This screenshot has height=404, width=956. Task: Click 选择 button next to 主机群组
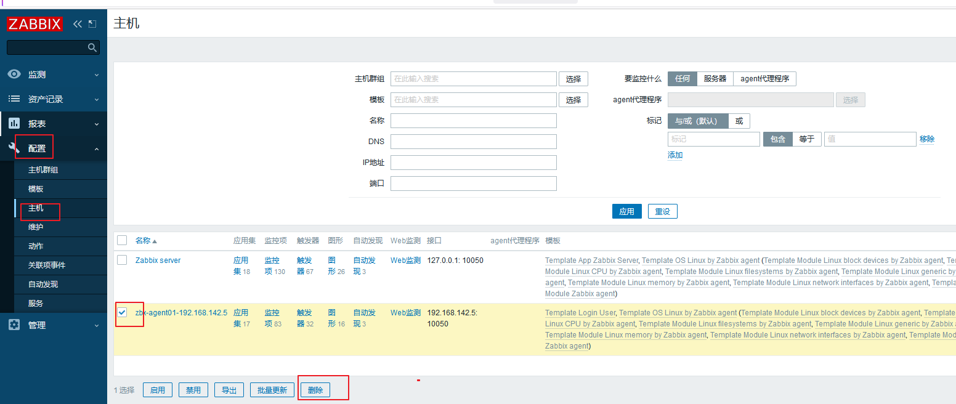coord(573,79)
